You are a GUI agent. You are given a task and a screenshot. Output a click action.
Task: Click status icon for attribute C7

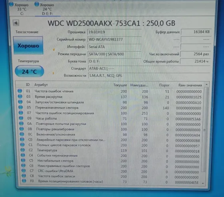pos(24,171)
